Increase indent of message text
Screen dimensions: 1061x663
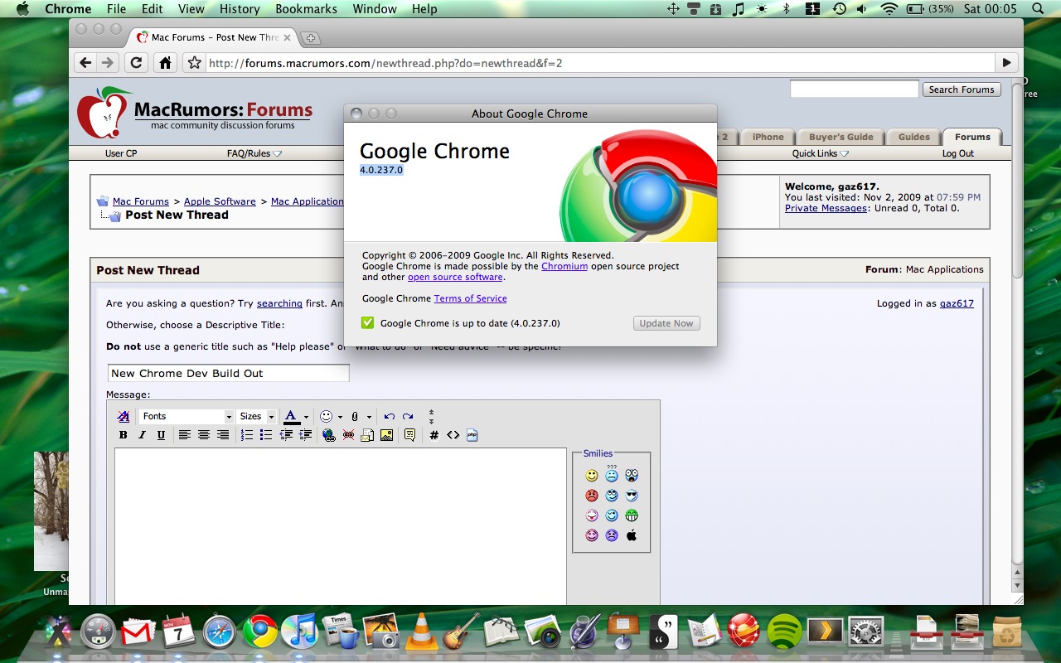[305, 435]
